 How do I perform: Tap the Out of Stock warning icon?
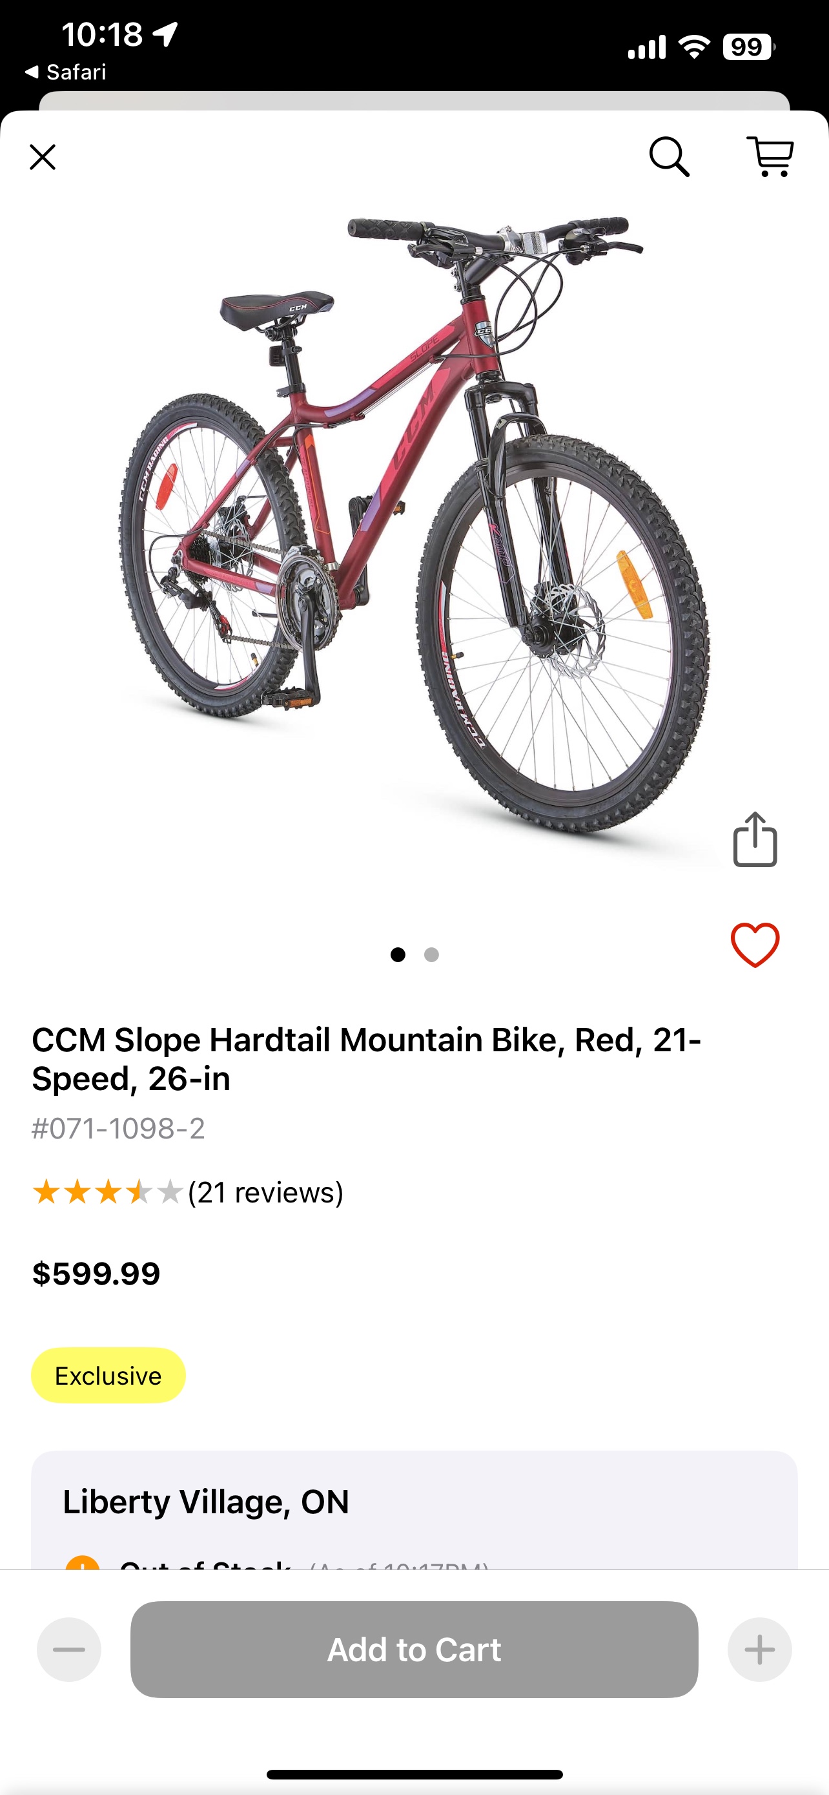point(82,1563)
